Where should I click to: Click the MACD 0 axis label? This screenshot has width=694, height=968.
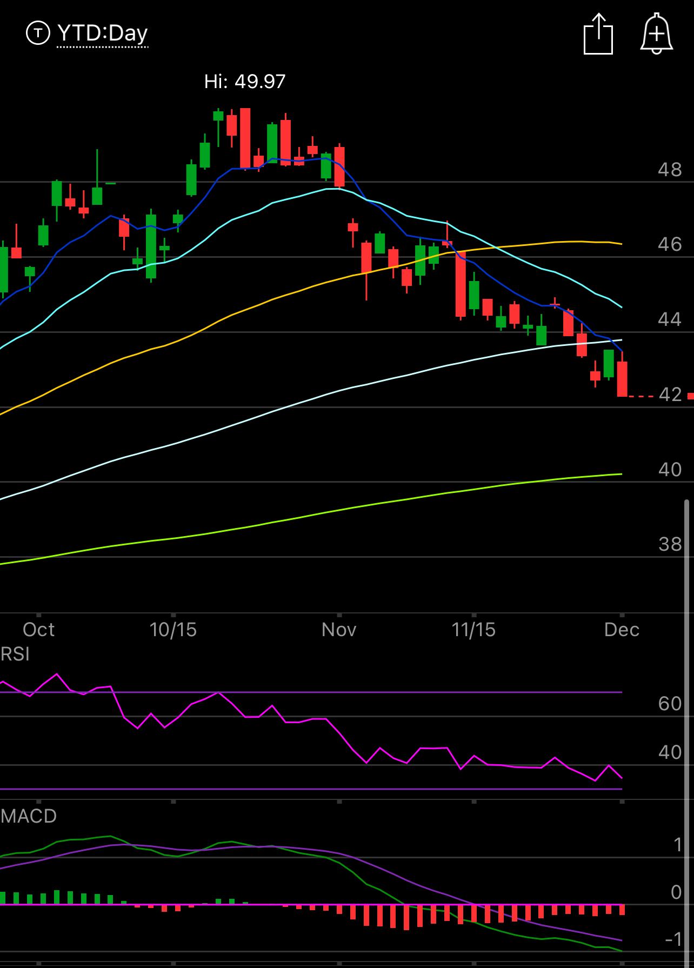(x=676, y=892)
